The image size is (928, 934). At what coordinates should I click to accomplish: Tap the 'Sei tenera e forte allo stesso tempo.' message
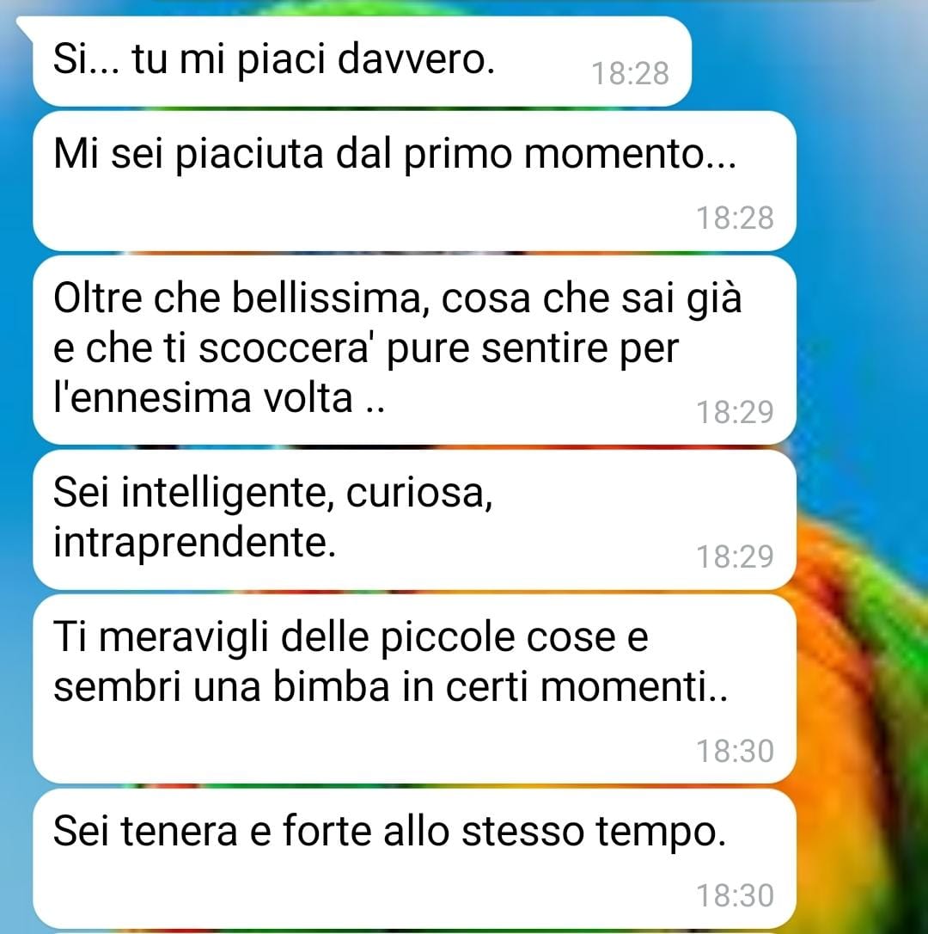pos(414,858)
